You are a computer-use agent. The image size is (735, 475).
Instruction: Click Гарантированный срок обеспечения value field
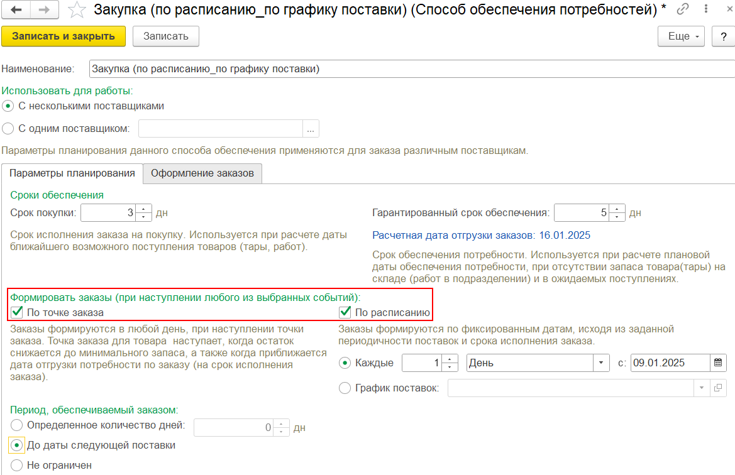point(582,212)
